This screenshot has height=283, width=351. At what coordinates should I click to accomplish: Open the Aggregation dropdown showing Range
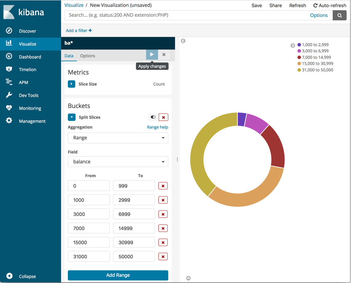118,138
